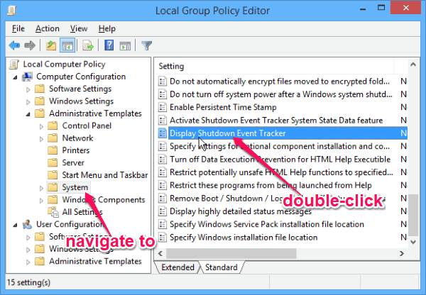Select Activate Shutdown Event Tracker System State Data feature
Image resolution: width=426 pixels, height=295 pixels.
coord(276,121)
